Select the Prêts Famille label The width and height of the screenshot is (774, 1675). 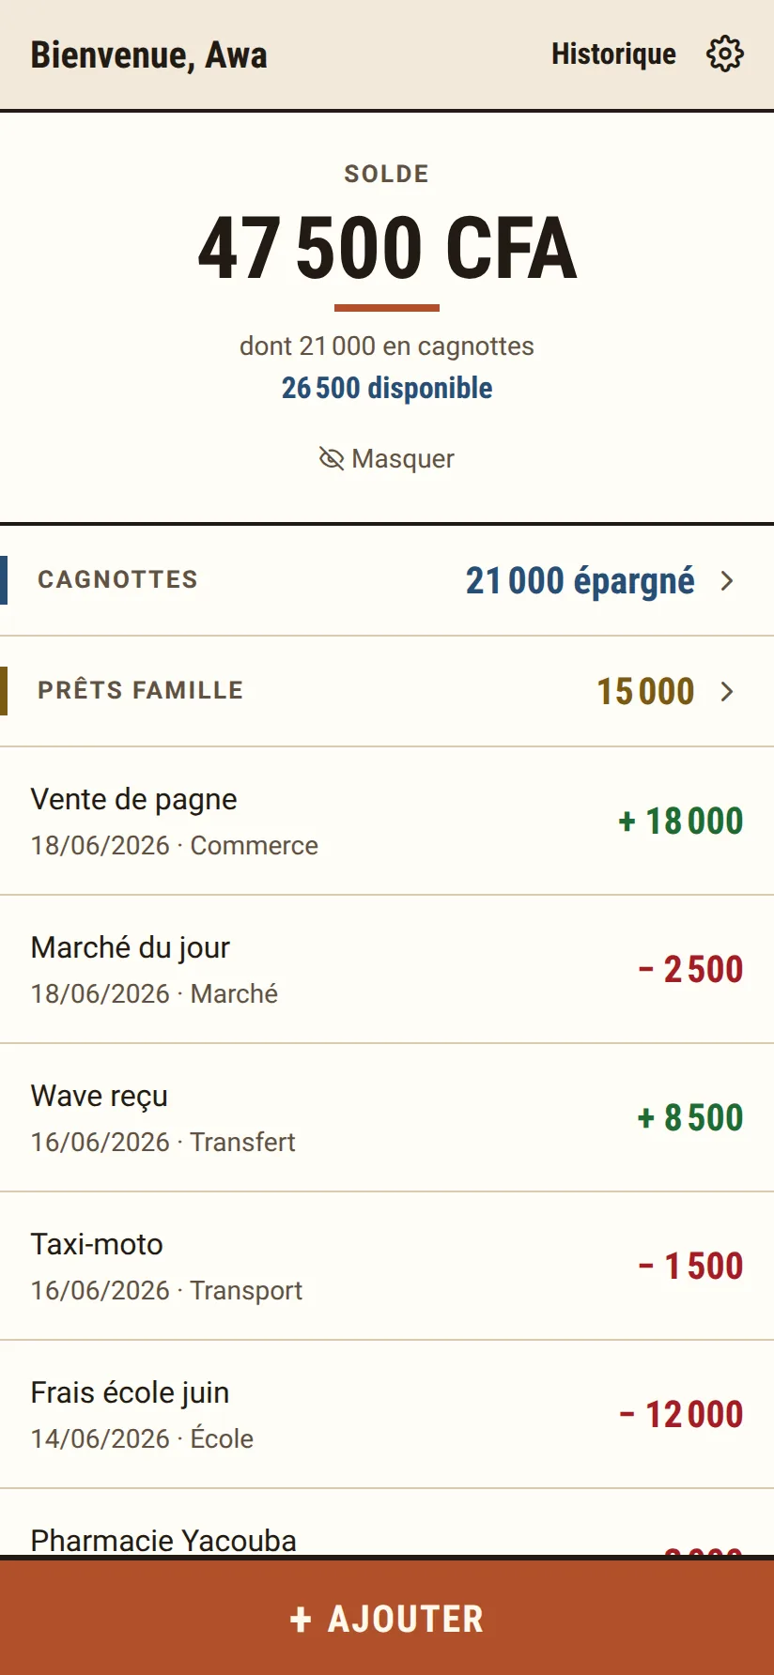click(141, 690)
